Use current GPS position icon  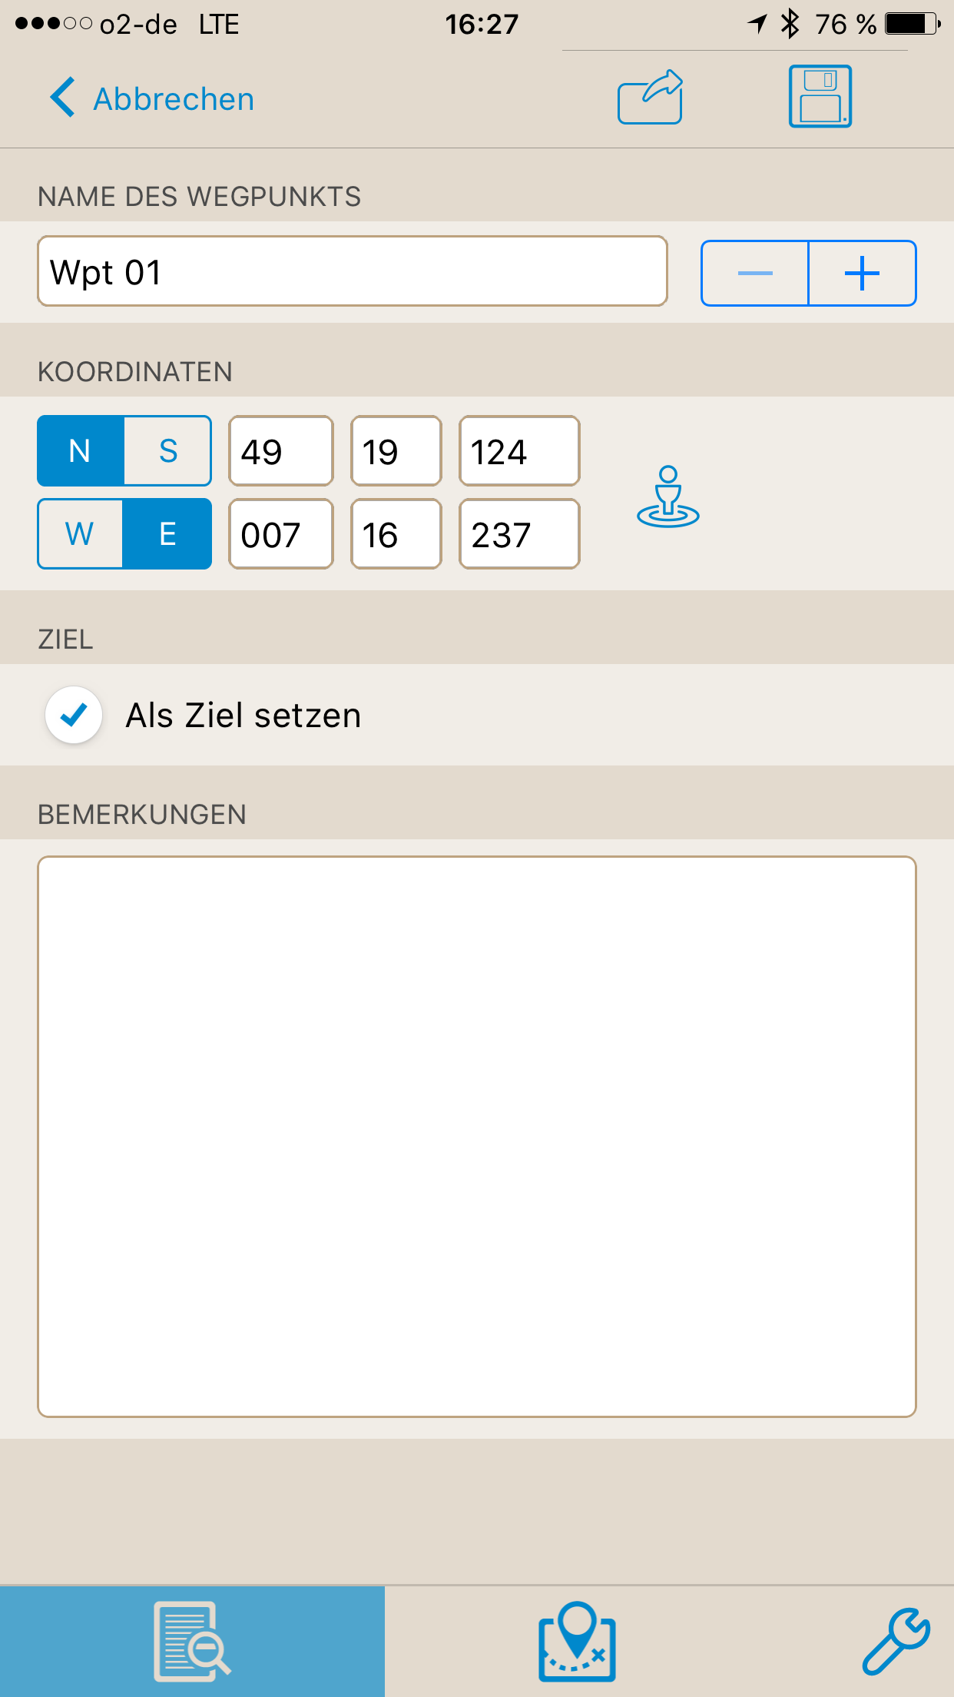click(x=668, y=496)
